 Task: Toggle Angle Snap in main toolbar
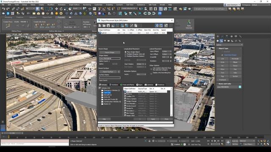104,8
